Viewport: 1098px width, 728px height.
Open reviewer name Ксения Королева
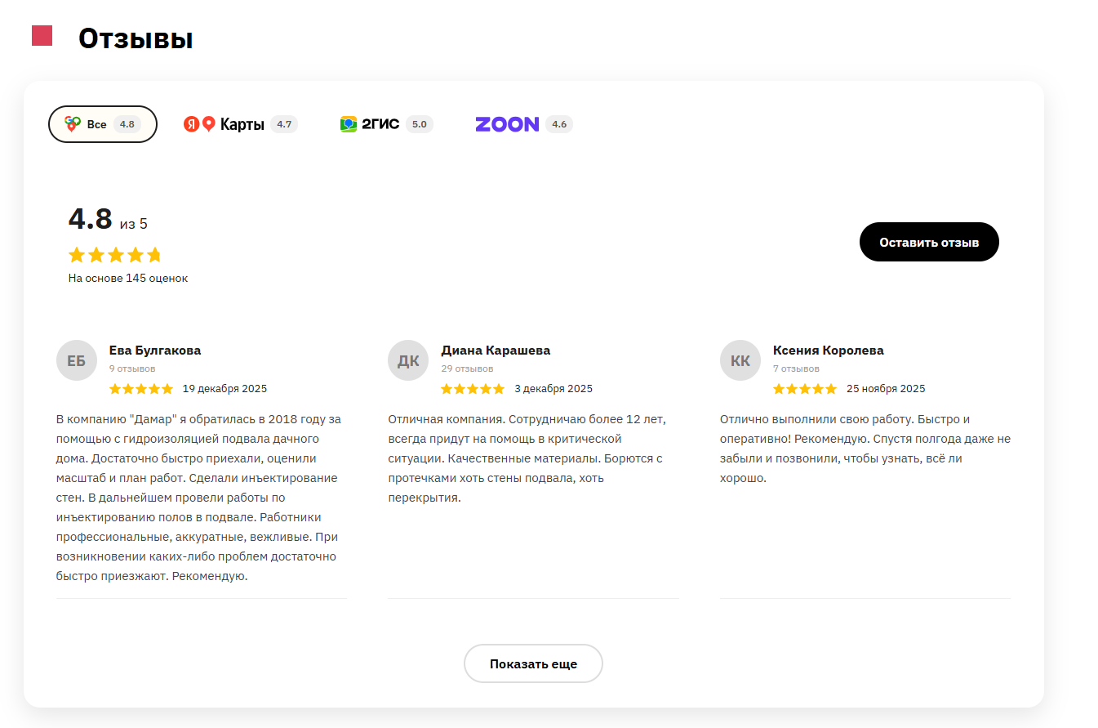pyautogui.click(x=829, y=351)
